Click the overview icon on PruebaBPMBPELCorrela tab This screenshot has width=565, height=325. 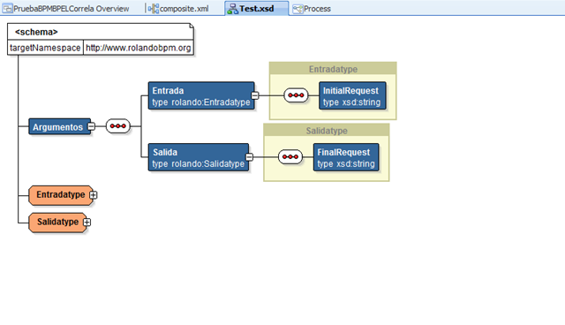tap(7, 9)
